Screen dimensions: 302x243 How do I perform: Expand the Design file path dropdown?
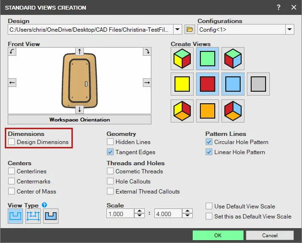(177, 29)
